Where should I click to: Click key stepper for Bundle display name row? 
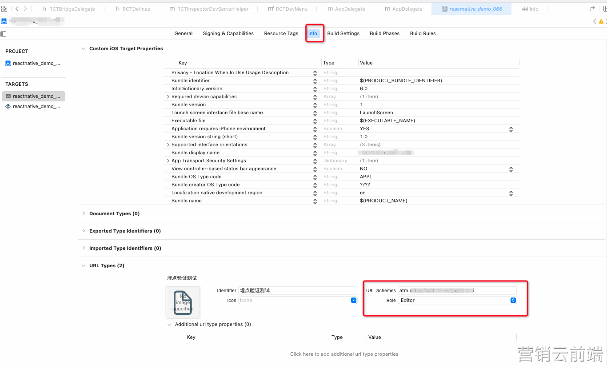(x=315, y=153)
